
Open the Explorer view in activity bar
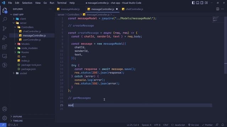click(5, 11)
